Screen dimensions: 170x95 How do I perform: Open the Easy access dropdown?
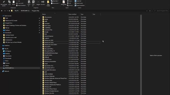tap(55, 3)
